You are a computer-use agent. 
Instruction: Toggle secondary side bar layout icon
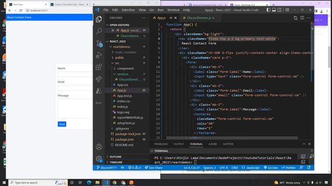click(280, 10)
